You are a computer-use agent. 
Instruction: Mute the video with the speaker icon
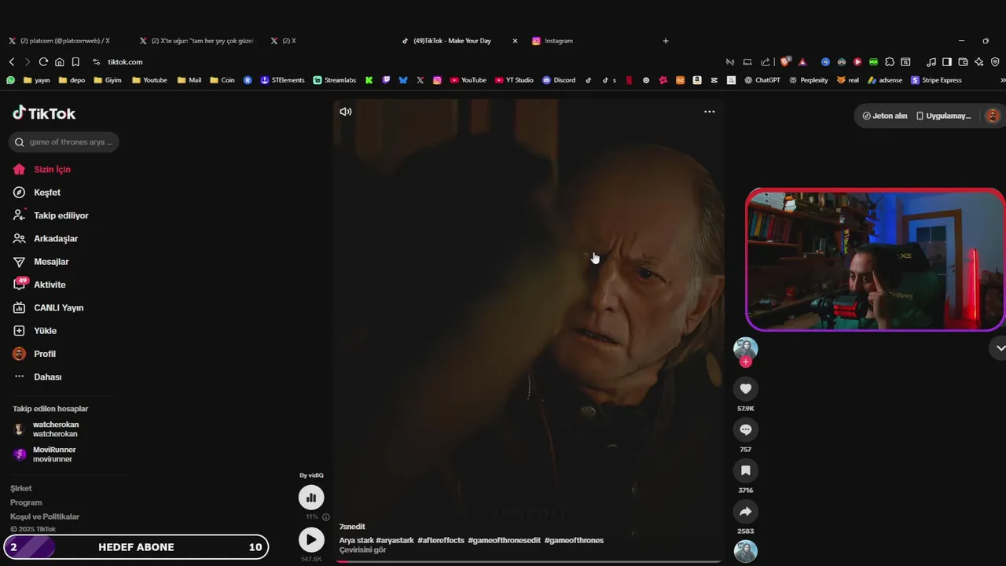pos(345,112)
